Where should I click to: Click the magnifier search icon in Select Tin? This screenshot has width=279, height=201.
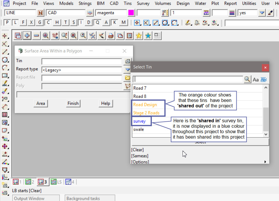(x=247, y=79)
